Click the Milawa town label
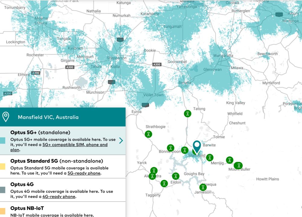302x217 pixels. pos(237,68)
